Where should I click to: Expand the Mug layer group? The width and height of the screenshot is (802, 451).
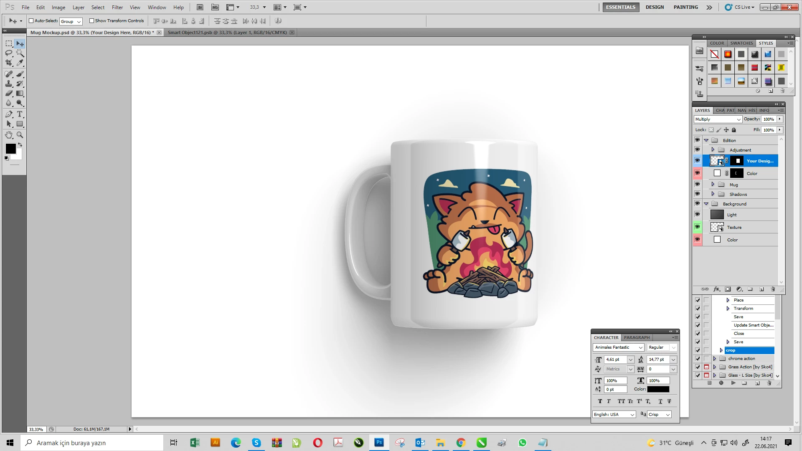[713, 184]
